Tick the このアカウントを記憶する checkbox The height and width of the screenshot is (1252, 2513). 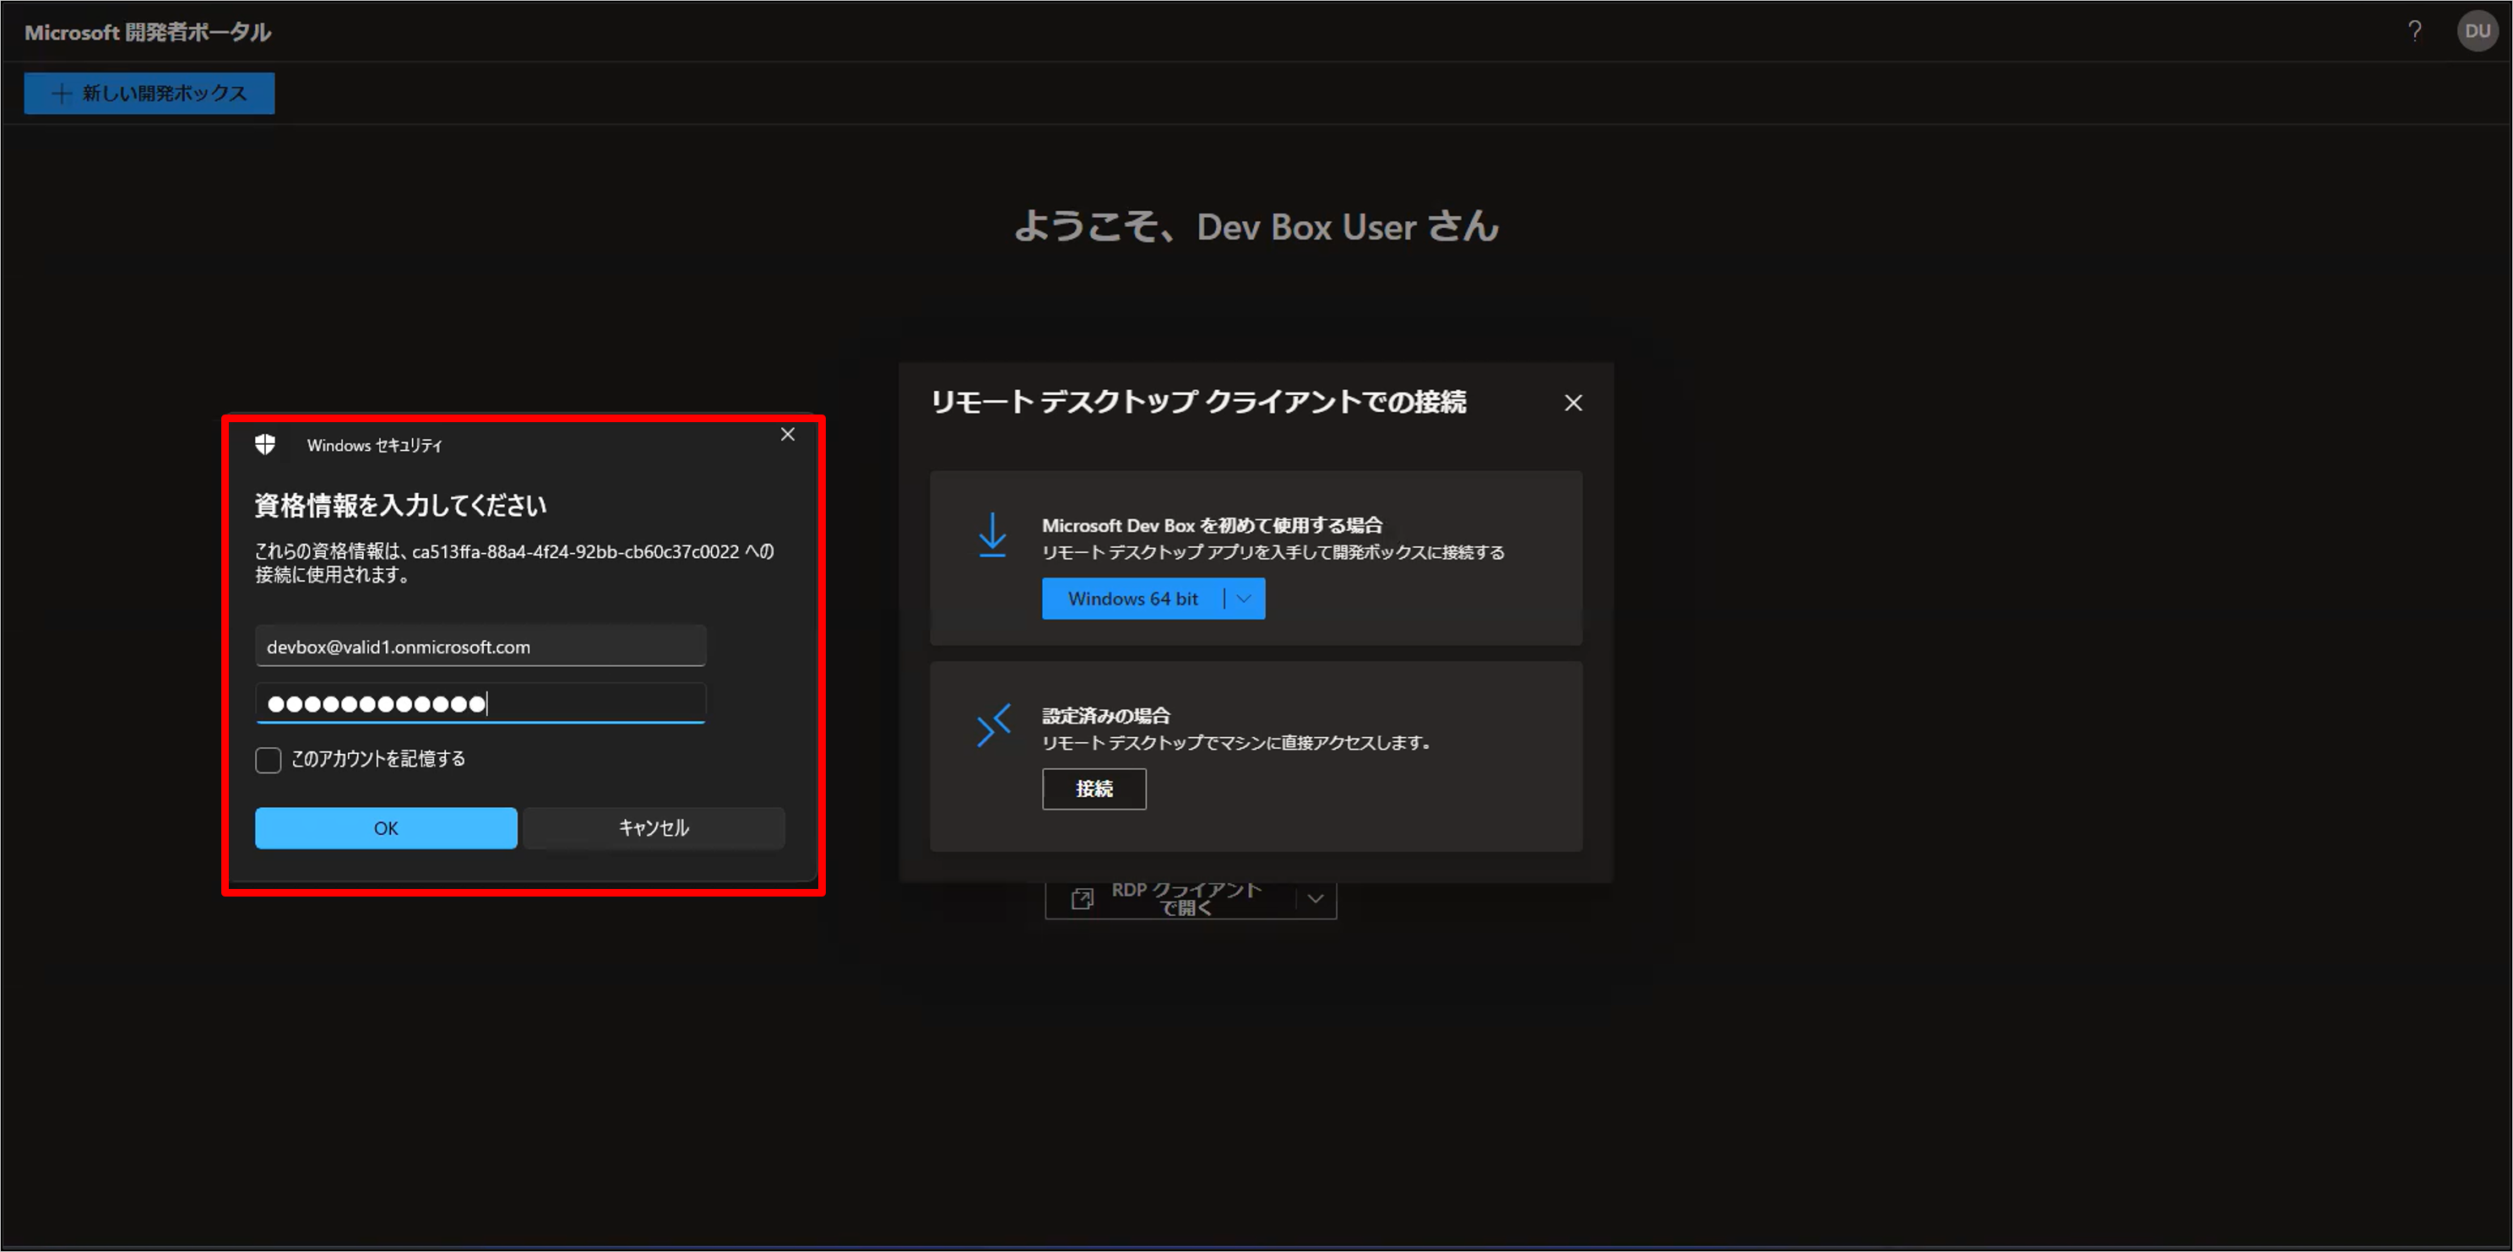269,760
